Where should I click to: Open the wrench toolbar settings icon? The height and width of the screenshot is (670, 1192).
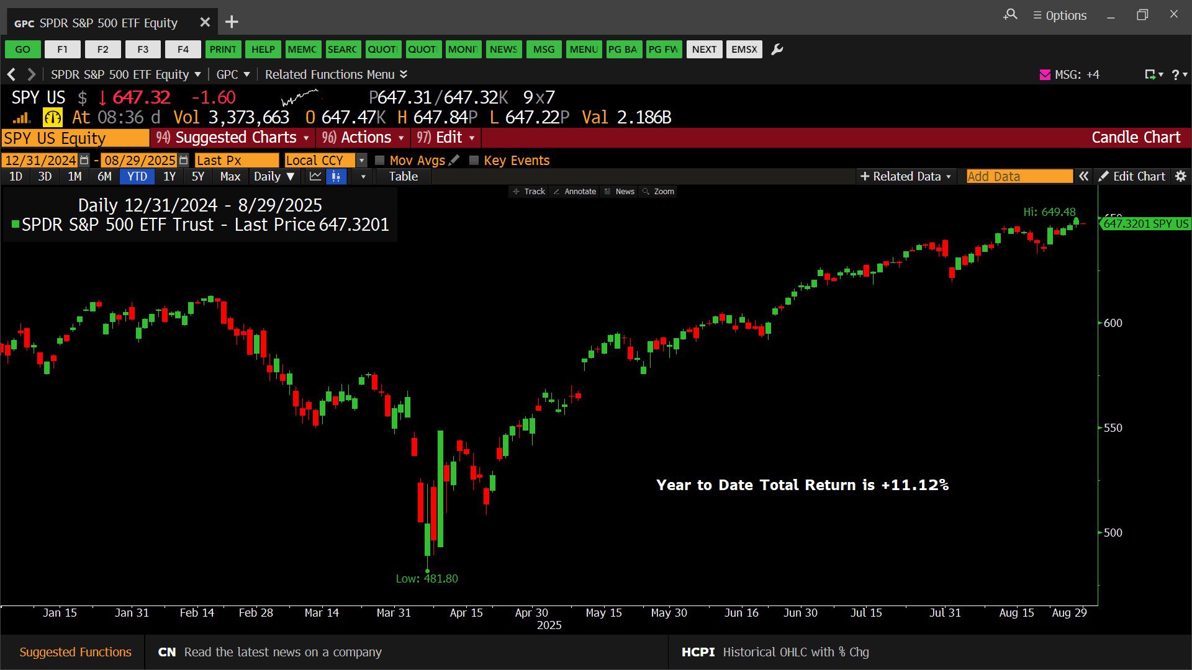(777, 50)
